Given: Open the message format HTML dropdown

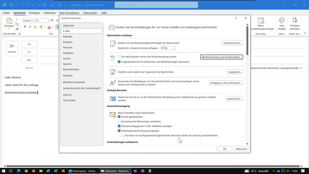Looking at the screenshot, I should 168,48.
